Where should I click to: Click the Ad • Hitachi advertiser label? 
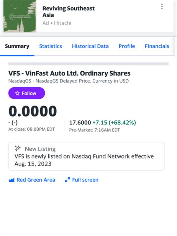point(57,23)
